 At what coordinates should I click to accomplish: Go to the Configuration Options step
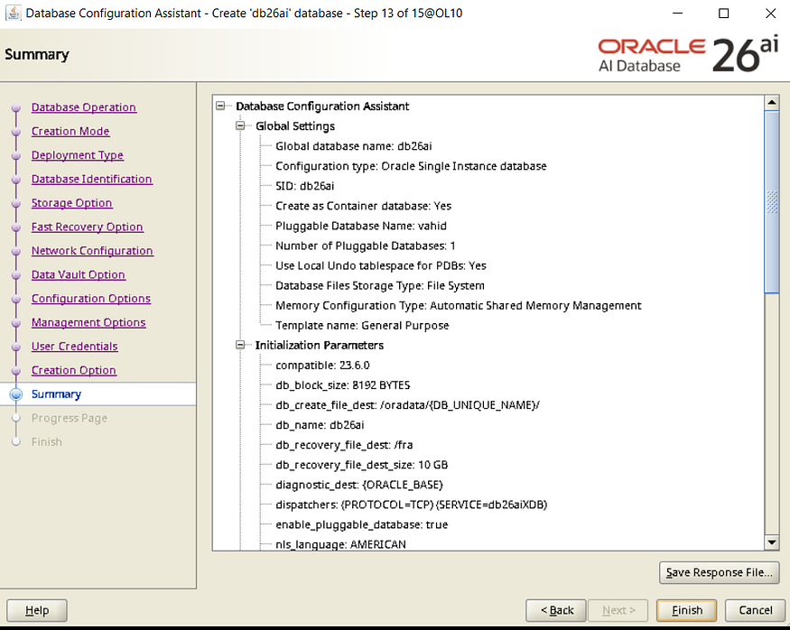pos(90,299)
